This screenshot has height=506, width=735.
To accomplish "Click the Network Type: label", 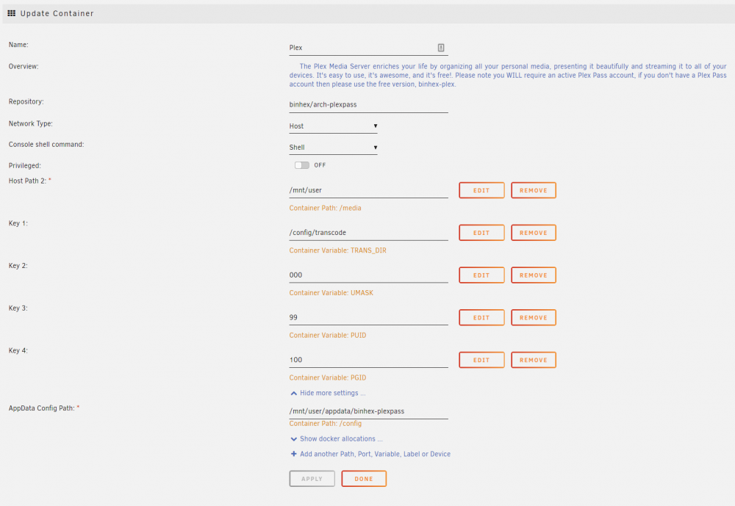I will 30,123.
